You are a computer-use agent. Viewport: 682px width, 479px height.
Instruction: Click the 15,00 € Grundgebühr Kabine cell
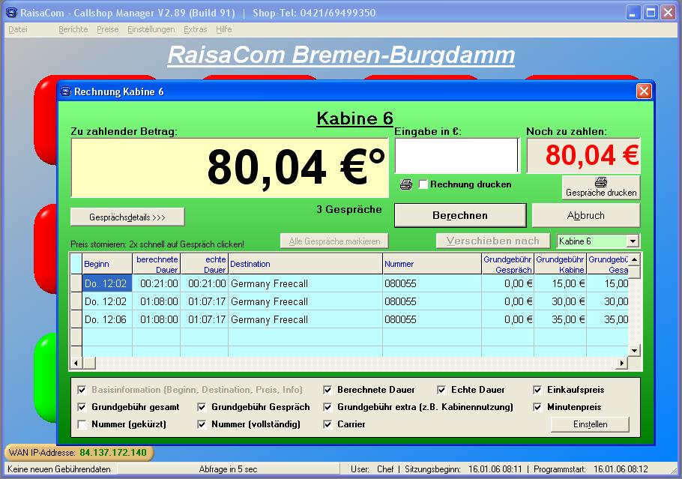pos(561,283)
